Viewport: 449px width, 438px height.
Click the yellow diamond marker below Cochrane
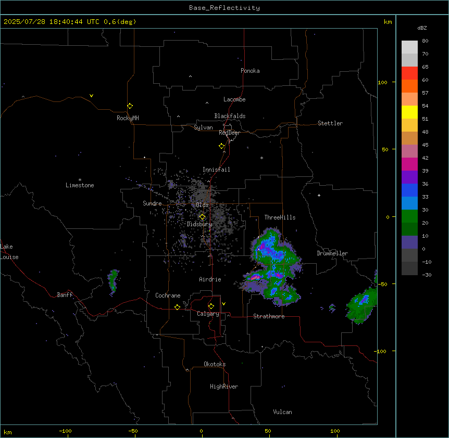coord(177,307)
